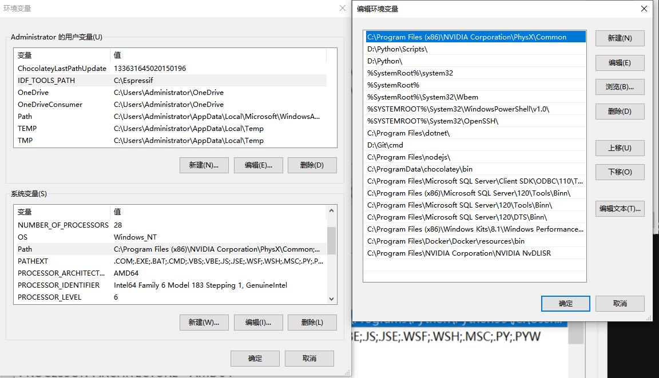Click 删除(D) in the 编辑环境变量 dialog
Screen dimensions: 659x378
click(x=620, y=112)
